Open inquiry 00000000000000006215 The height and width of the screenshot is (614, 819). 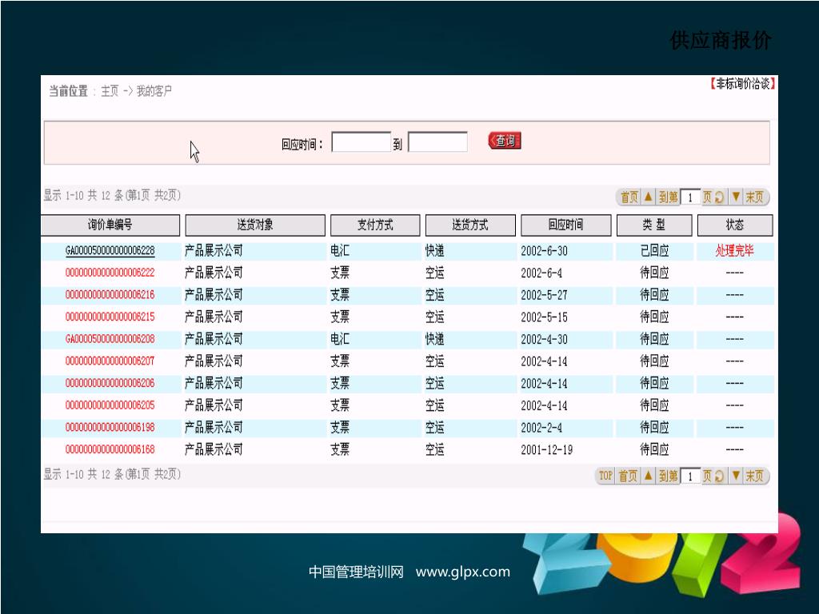110,317
